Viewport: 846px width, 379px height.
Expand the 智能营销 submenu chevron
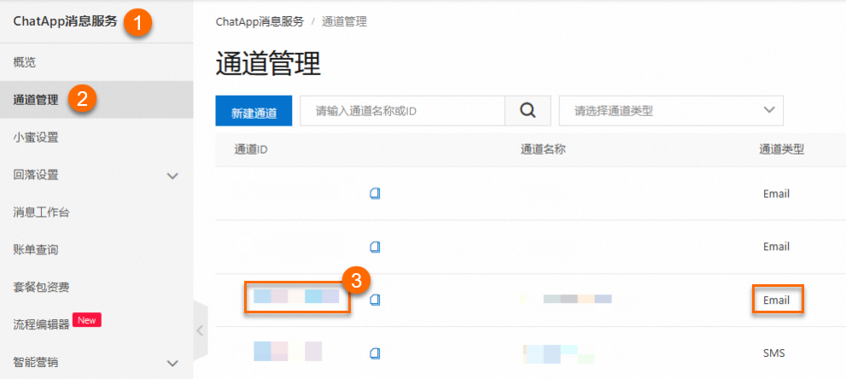172,363
